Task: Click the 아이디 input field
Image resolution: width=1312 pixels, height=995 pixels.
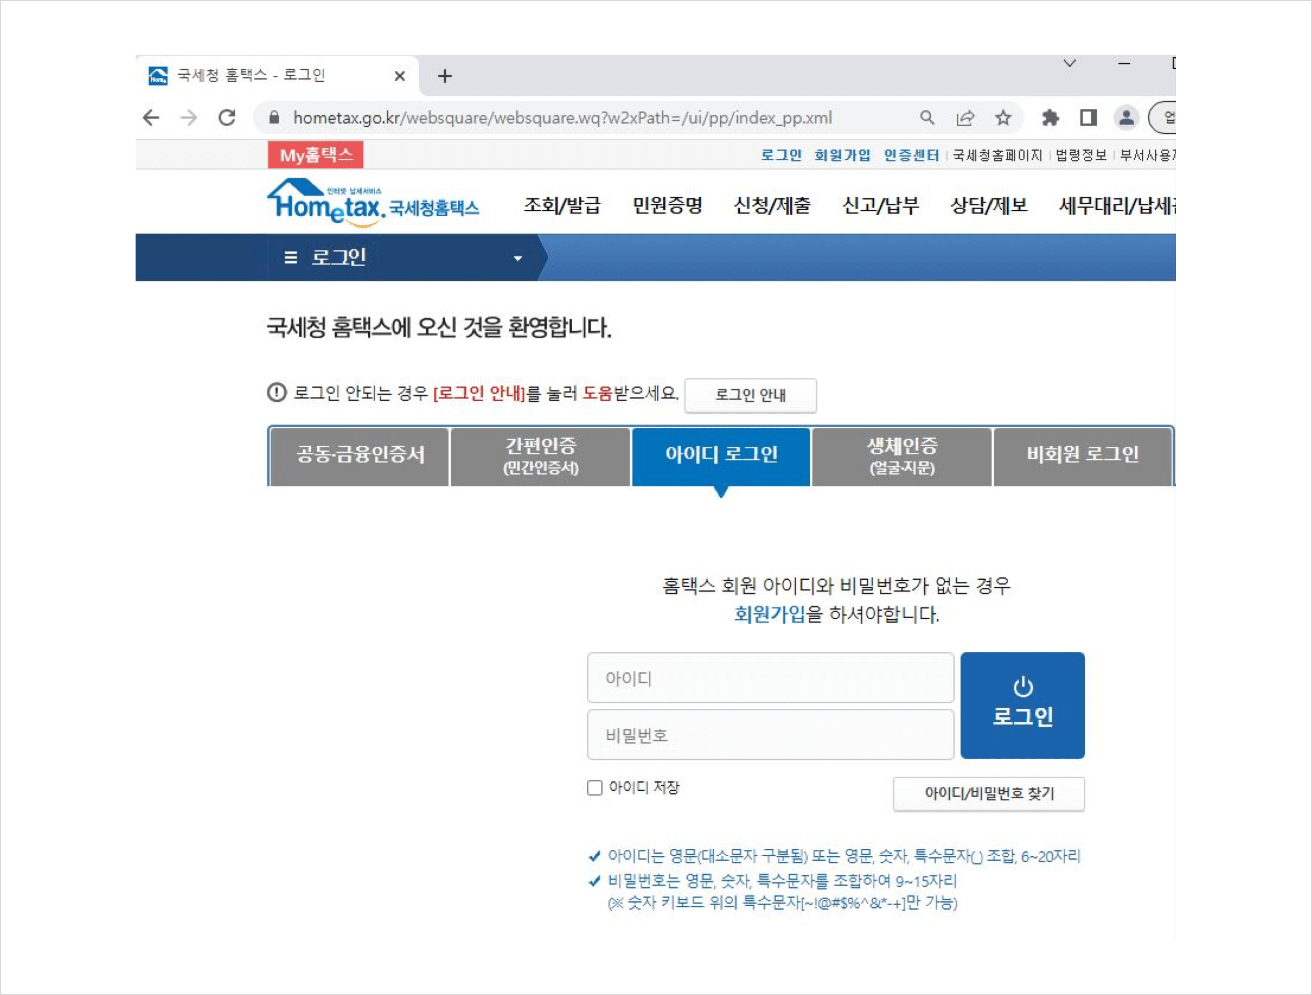Action: point(770,678)
